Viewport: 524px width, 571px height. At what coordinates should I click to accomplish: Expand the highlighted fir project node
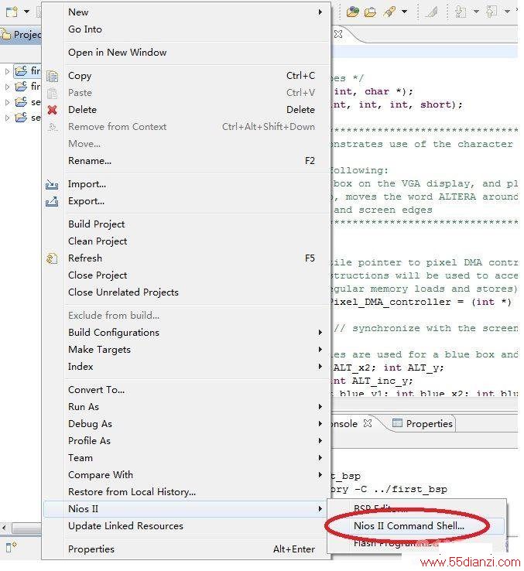pyautogui.click(x=7, y=71)
